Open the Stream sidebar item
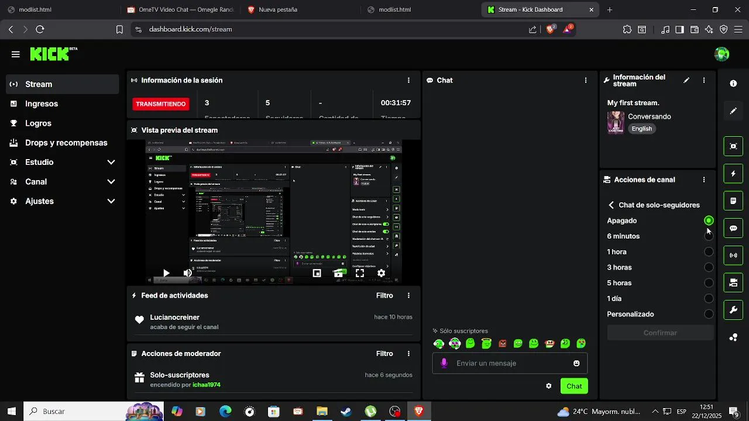Screen dimensions: 749x421 click(63, 84)
